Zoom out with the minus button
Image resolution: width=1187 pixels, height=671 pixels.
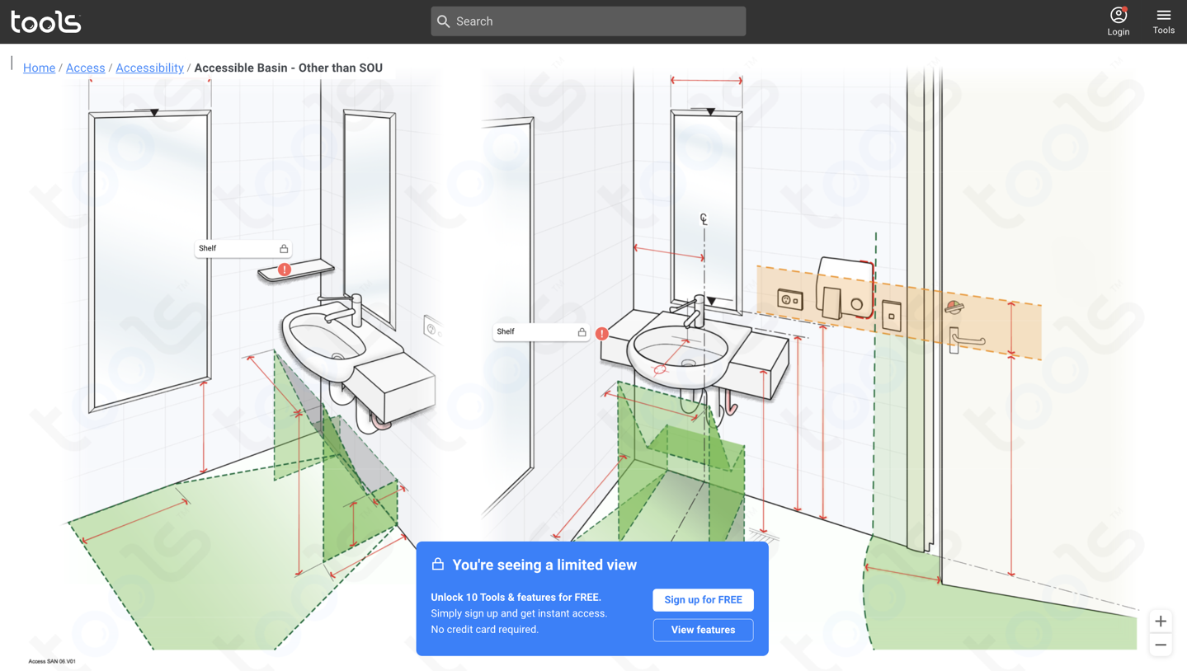click(1160, 645)
